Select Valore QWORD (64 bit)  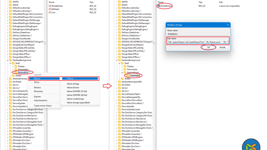77,95
